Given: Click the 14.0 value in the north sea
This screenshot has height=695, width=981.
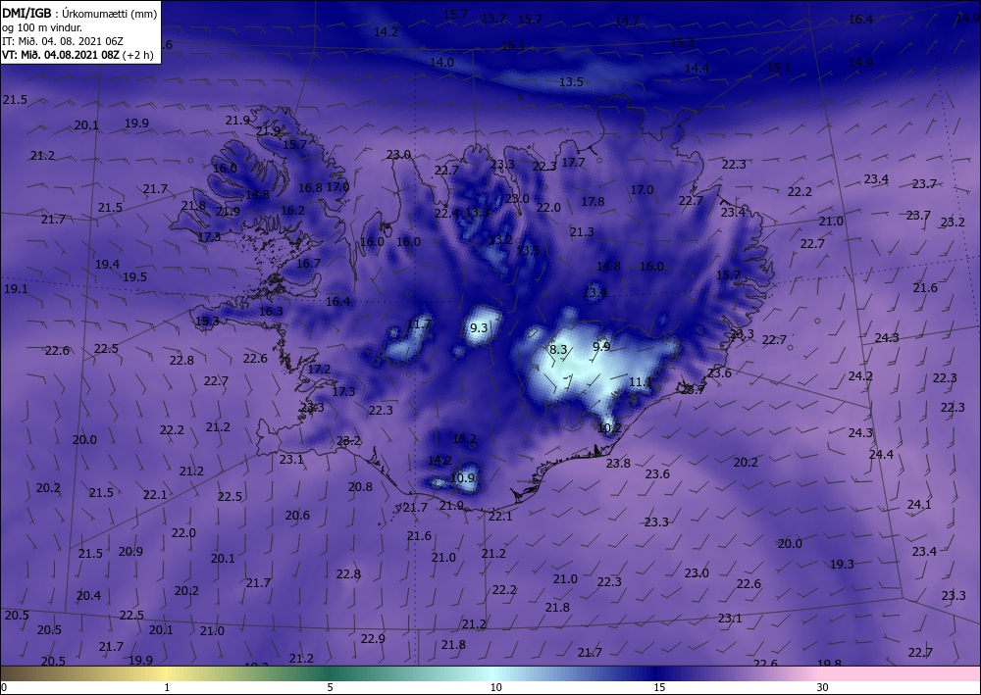Looking at the screenshot, I should click(441, 62).
